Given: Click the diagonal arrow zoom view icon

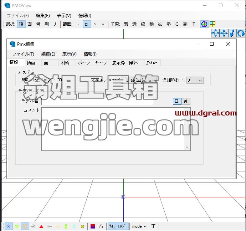Looking at the screenshot, I should point(232,33).
